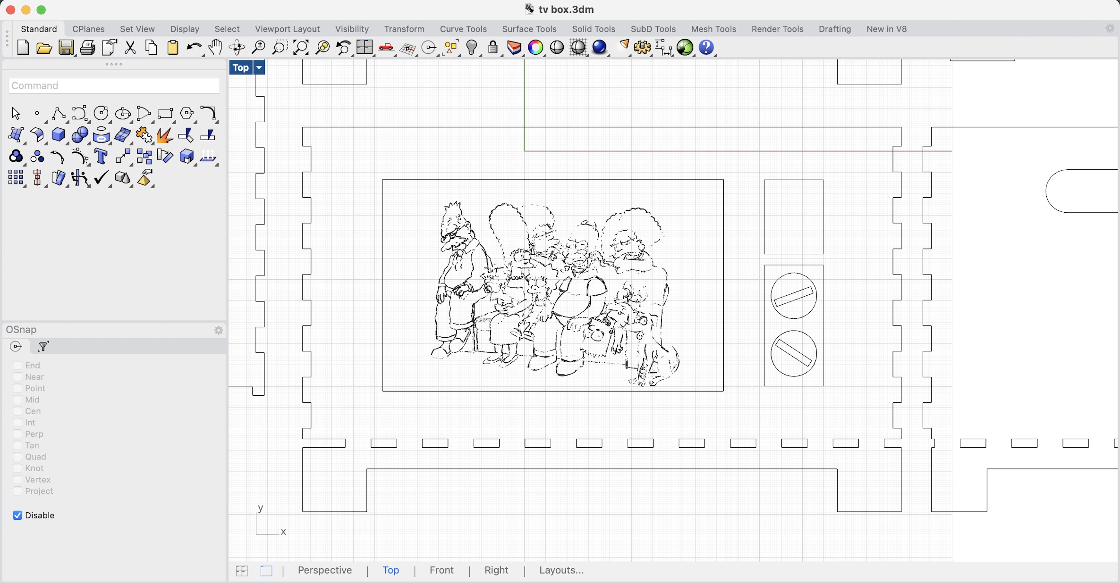The image size is (1120, 583).
Task: Open toolbar settings gear at top right
Action: (1110, 28)
